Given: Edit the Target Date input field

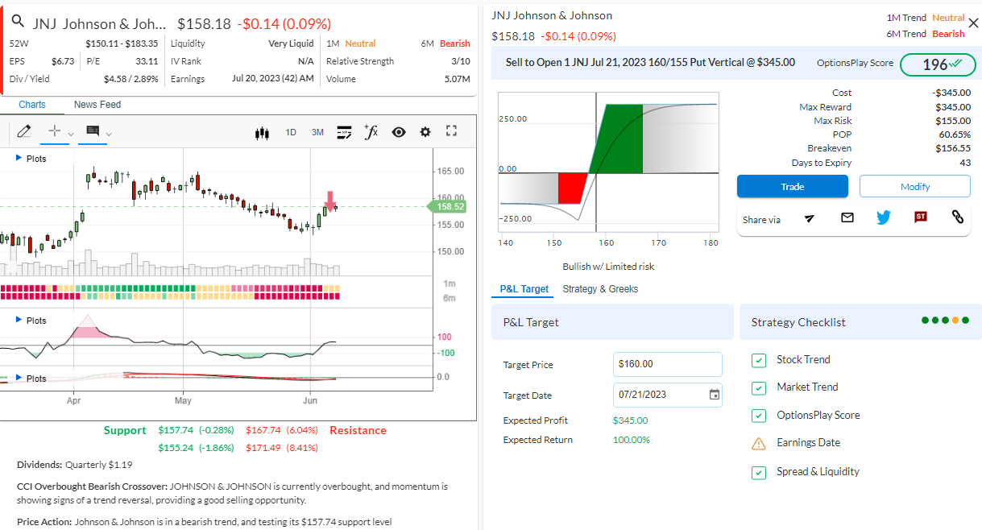Looking at the screenshot, I should pos(668,395).
